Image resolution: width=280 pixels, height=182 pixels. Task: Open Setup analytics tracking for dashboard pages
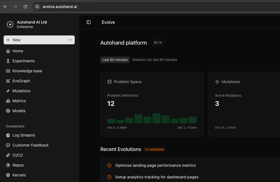pyautogui.click(x=157, y=177)
